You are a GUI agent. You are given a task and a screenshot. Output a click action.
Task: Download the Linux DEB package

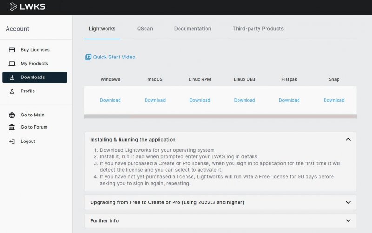(x=245, y=100)
